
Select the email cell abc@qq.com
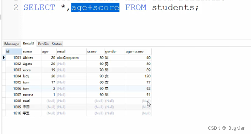[x=68, y=57]
